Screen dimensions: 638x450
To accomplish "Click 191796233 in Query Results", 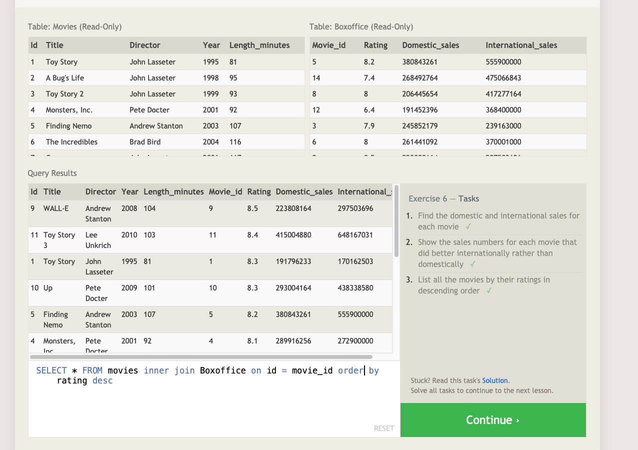I will pyautogui.click(x=293, y=261).
